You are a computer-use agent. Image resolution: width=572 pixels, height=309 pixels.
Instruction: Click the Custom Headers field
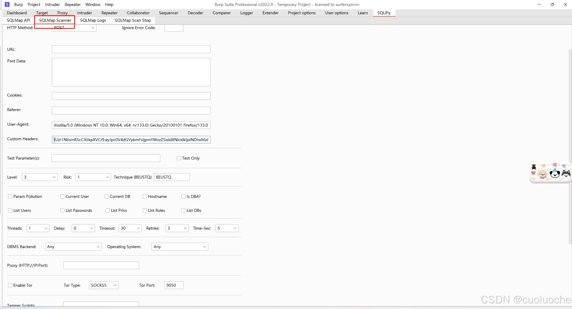point(131,140)
